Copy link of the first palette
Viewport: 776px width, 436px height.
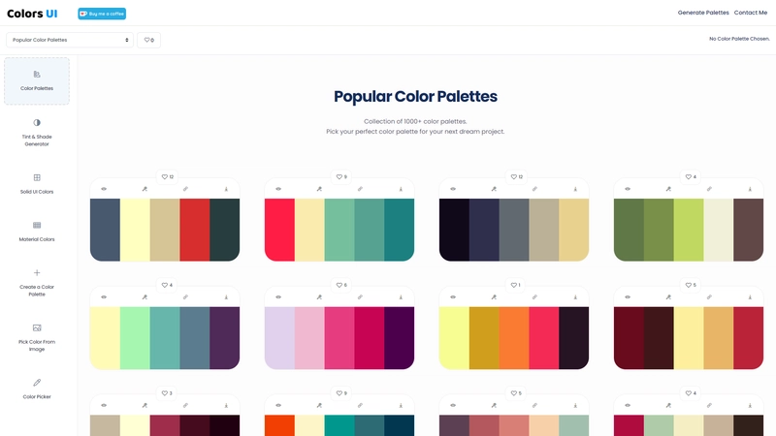pos(185,189)
